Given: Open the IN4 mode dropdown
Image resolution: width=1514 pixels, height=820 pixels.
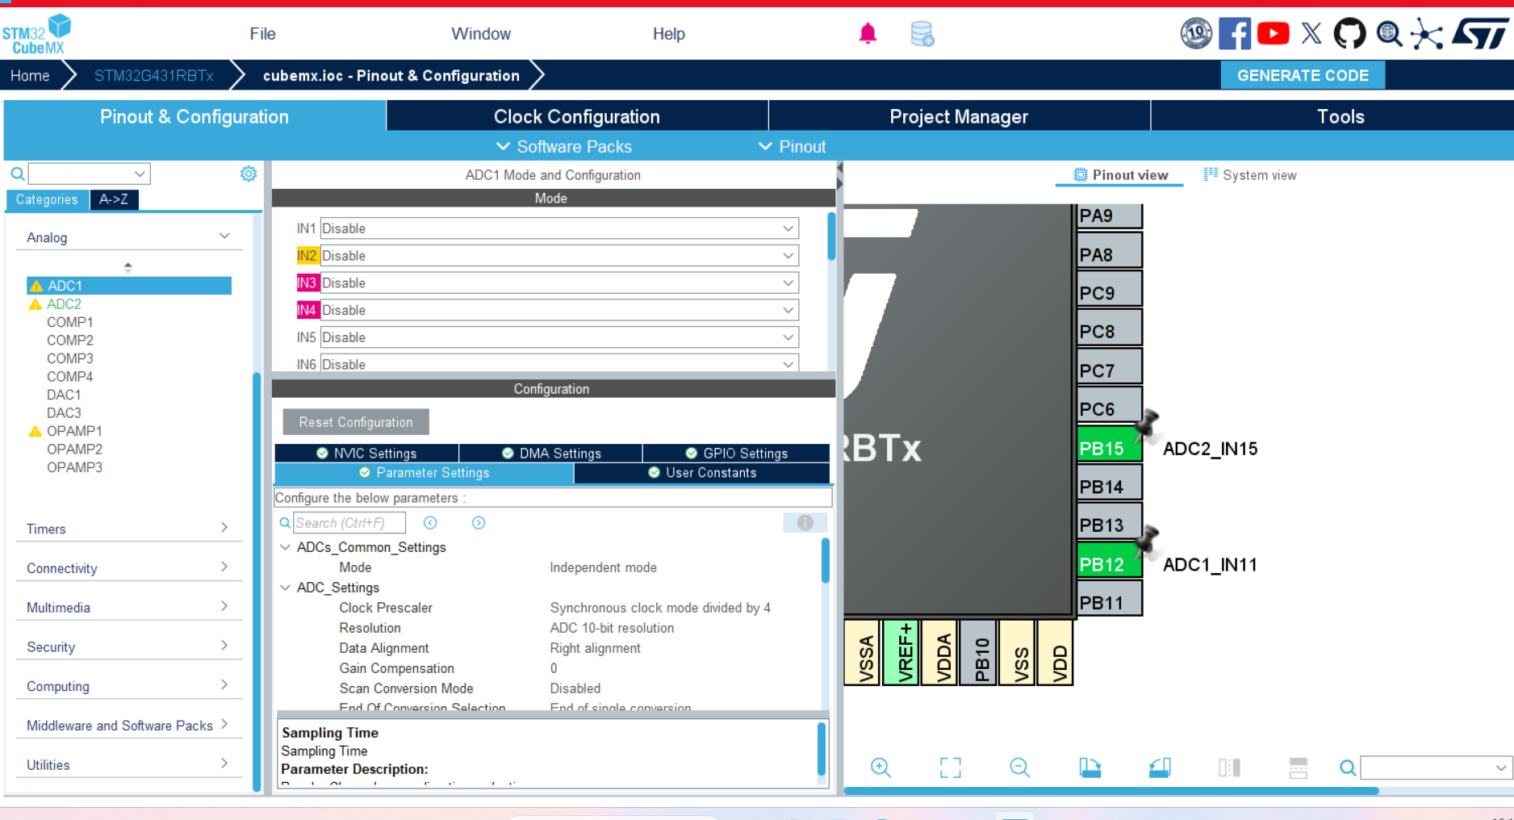Looking at the screenshot, I should [x=559, y=310].
